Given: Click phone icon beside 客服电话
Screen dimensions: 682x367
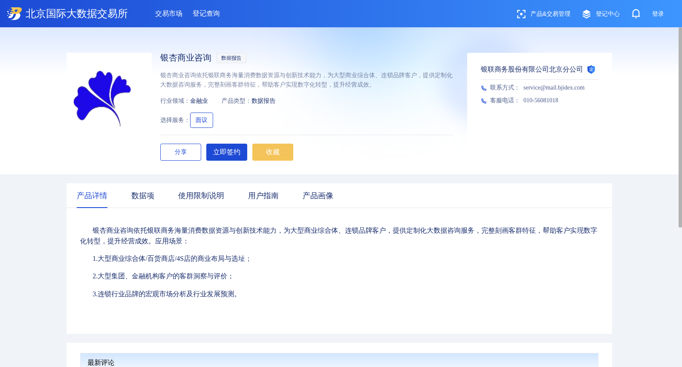Looking at the screenshot, I should coord(484,101).
